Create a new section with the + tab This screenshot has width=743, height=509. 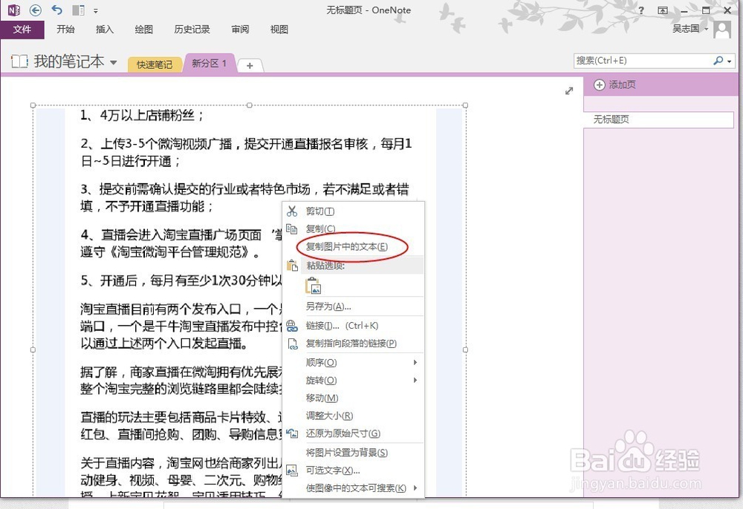coord(250,65)
